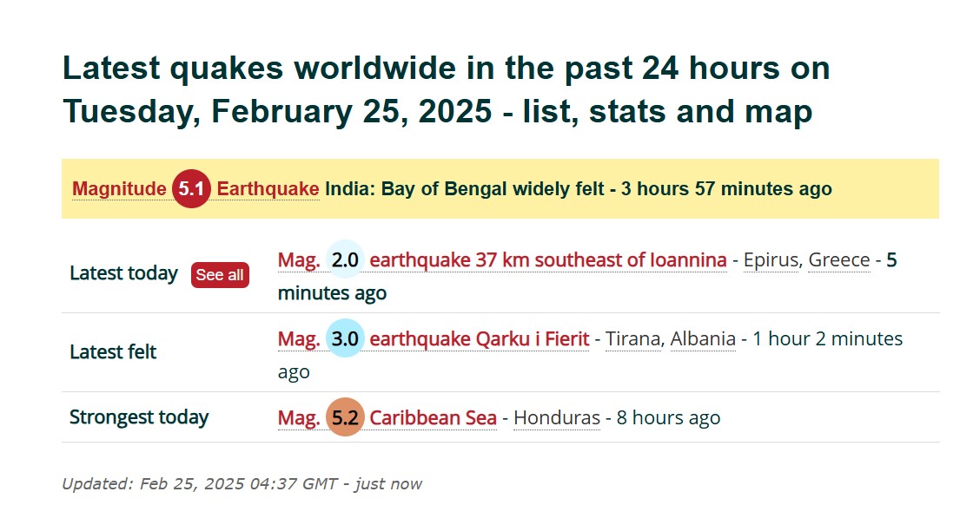Click Mag. link in Latest today row
Viewport: 960px width, 505px height.
pyautogui.click(x=299, y=259)
